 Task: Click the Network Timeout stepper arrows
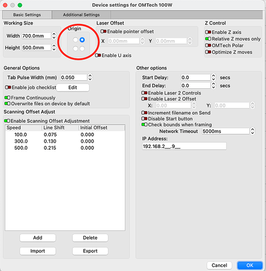(252, 131)
